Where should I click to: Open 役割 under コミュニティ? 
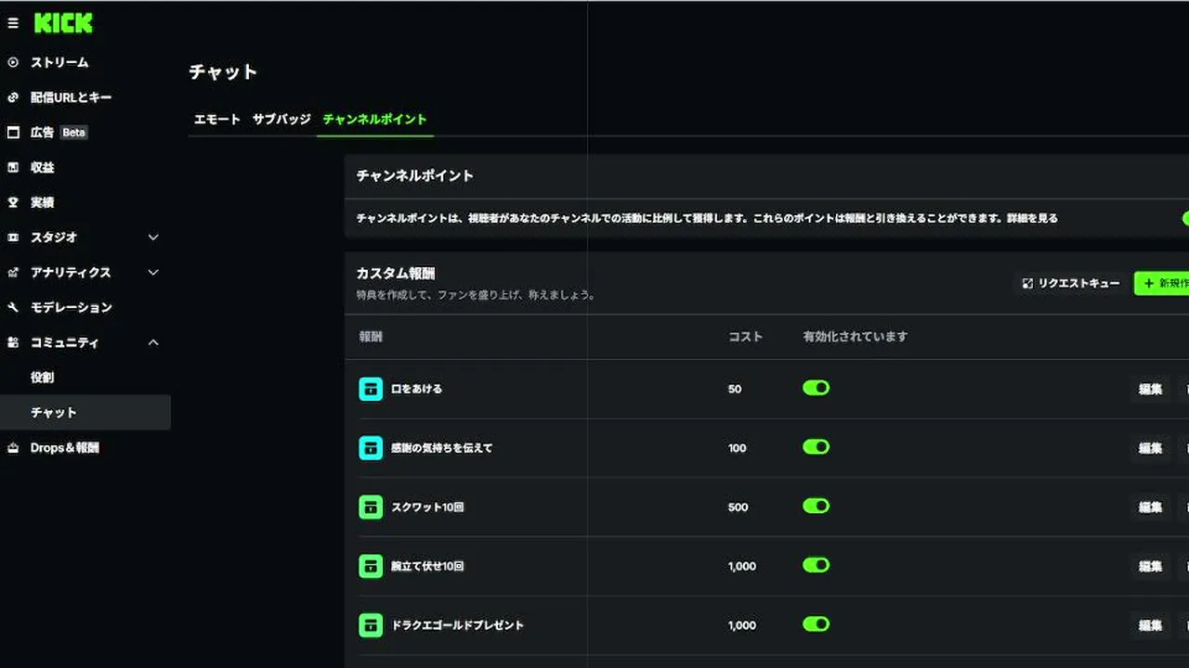(x=43, y=378)
